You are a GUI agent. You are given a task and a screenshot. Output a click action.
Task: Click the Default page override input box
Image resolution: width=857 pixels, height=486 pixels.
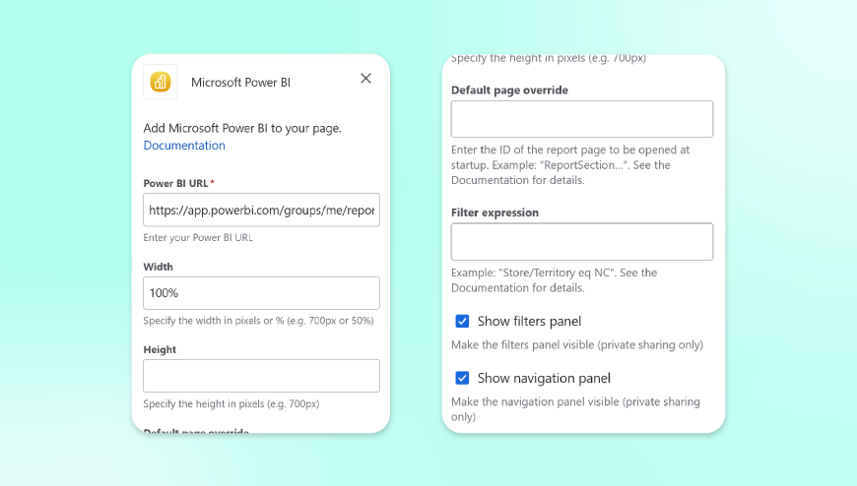point(582,119)
